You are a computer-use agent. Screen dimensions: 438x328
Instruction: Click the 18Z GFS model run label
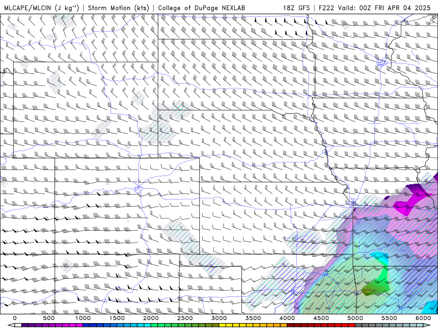pos(296,8)
